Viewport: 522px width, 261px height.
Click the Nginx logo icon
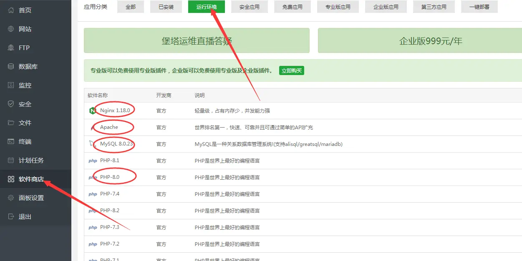pos(92,110)
